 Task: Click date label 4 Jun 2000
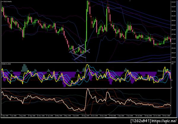tap(130, 116)
